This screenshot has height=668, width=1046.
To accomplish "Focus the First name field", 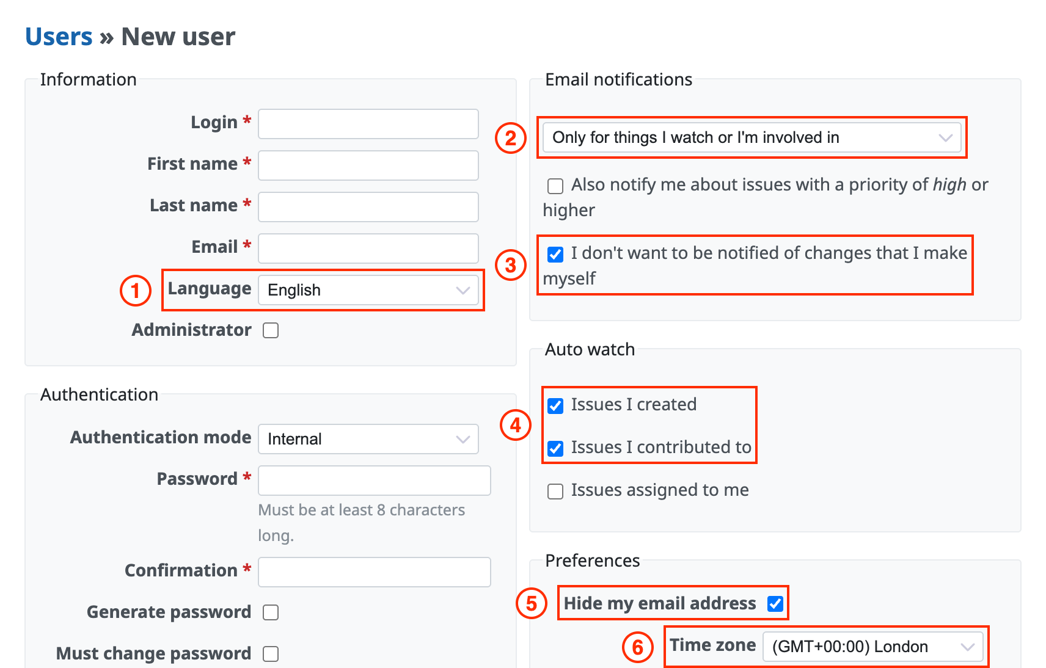I will point(368,165).
